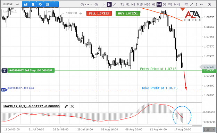Pick the vertical line drawing tool
This screenshot has height=133, width=217.
pyautogui.click(x=197, y=5)
